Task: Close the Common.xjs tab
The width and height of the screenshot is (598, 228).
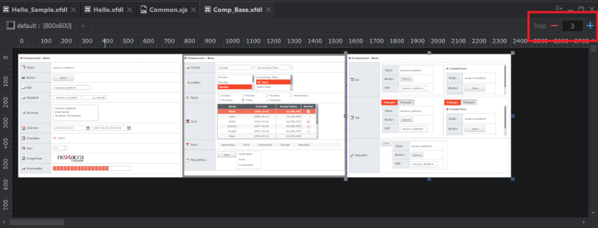Action: click(x=195, y=10)
